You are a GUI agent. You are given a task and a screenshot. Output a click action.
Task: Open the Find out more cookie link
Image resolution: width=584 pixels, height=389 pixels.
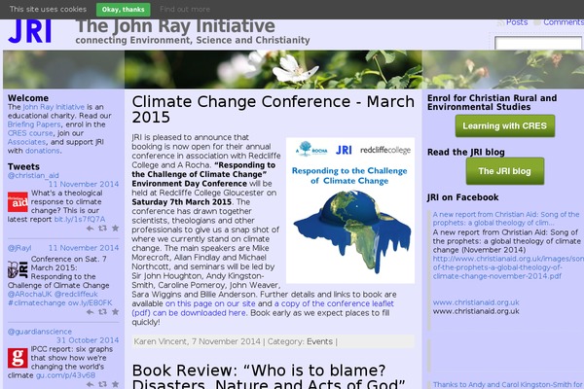click(185, 10)
